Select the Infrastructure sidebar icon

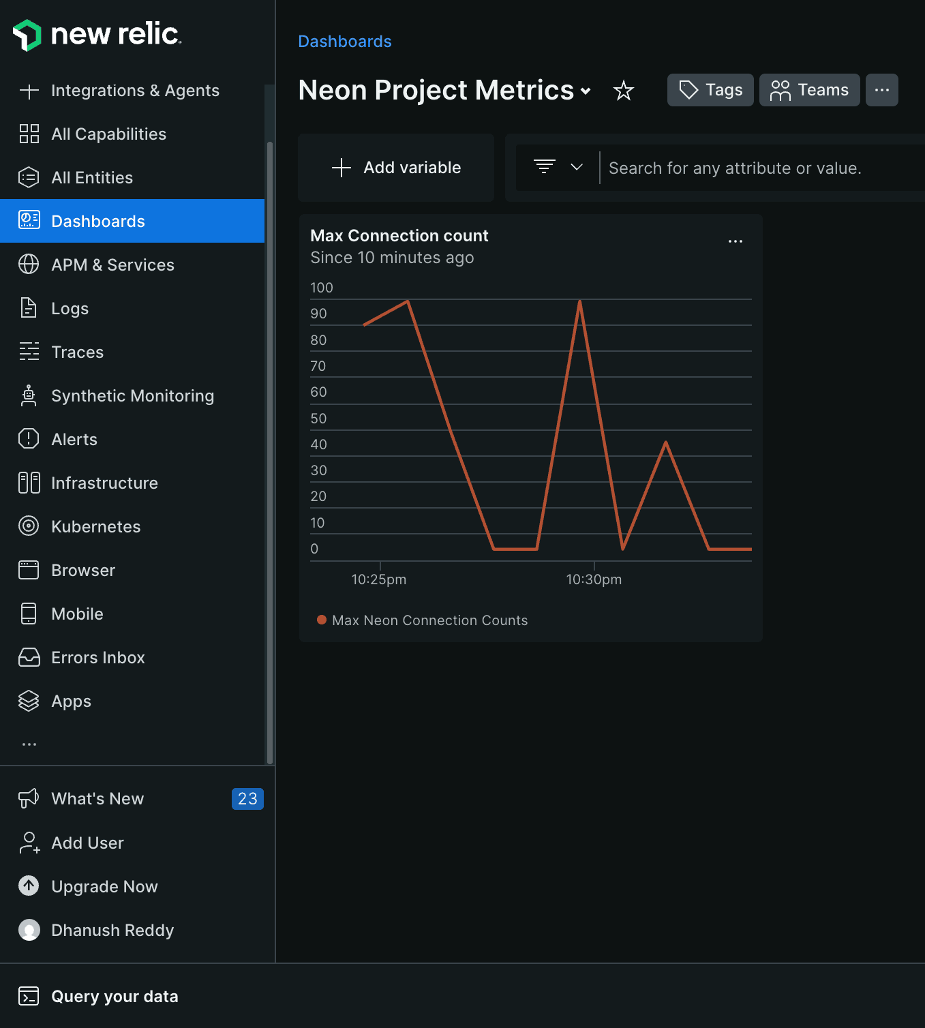pos(29,483)
